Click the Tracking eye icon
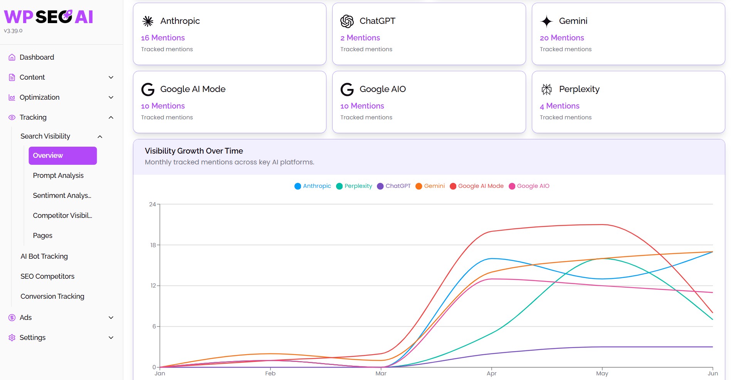The width and height of the screenshot is (733, 380). click(12, 117)
